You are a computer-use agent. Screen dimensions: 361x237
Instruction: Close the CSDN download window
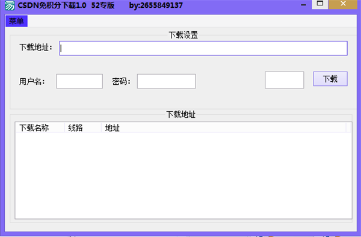pos(343,4)
